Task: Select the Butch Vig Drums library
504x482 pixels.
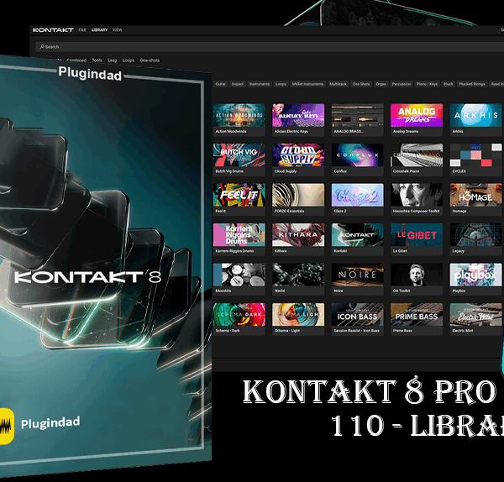Action: coord(239,159)
